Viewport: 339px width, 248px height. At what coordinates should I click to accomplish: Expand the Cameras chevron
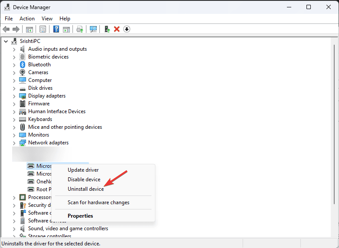pyautogui.click(x=14, y=73)
